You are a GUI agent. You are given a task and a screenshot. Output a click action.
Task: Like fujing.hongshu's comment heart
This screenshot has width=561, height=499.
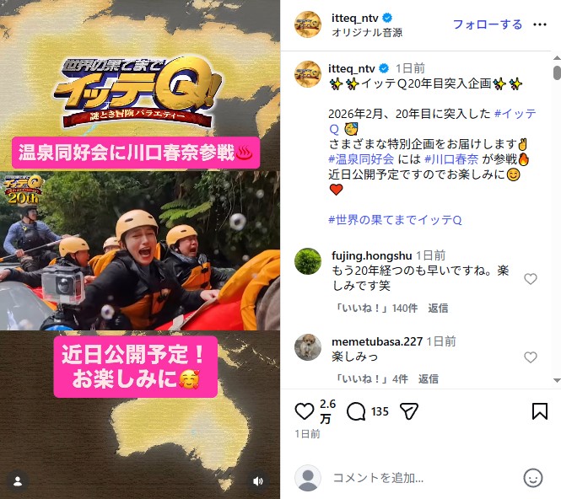531,279
